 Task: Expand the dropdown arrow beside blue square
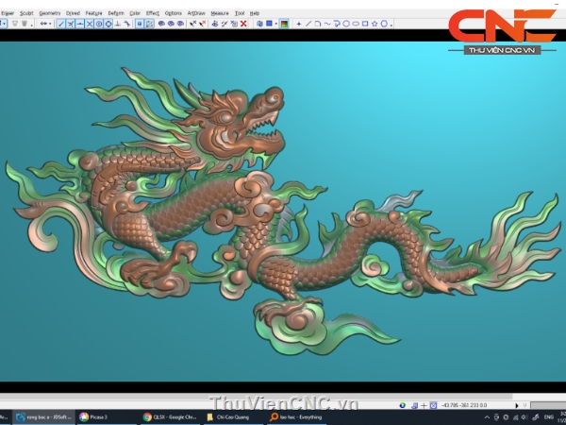click(276, 25)
